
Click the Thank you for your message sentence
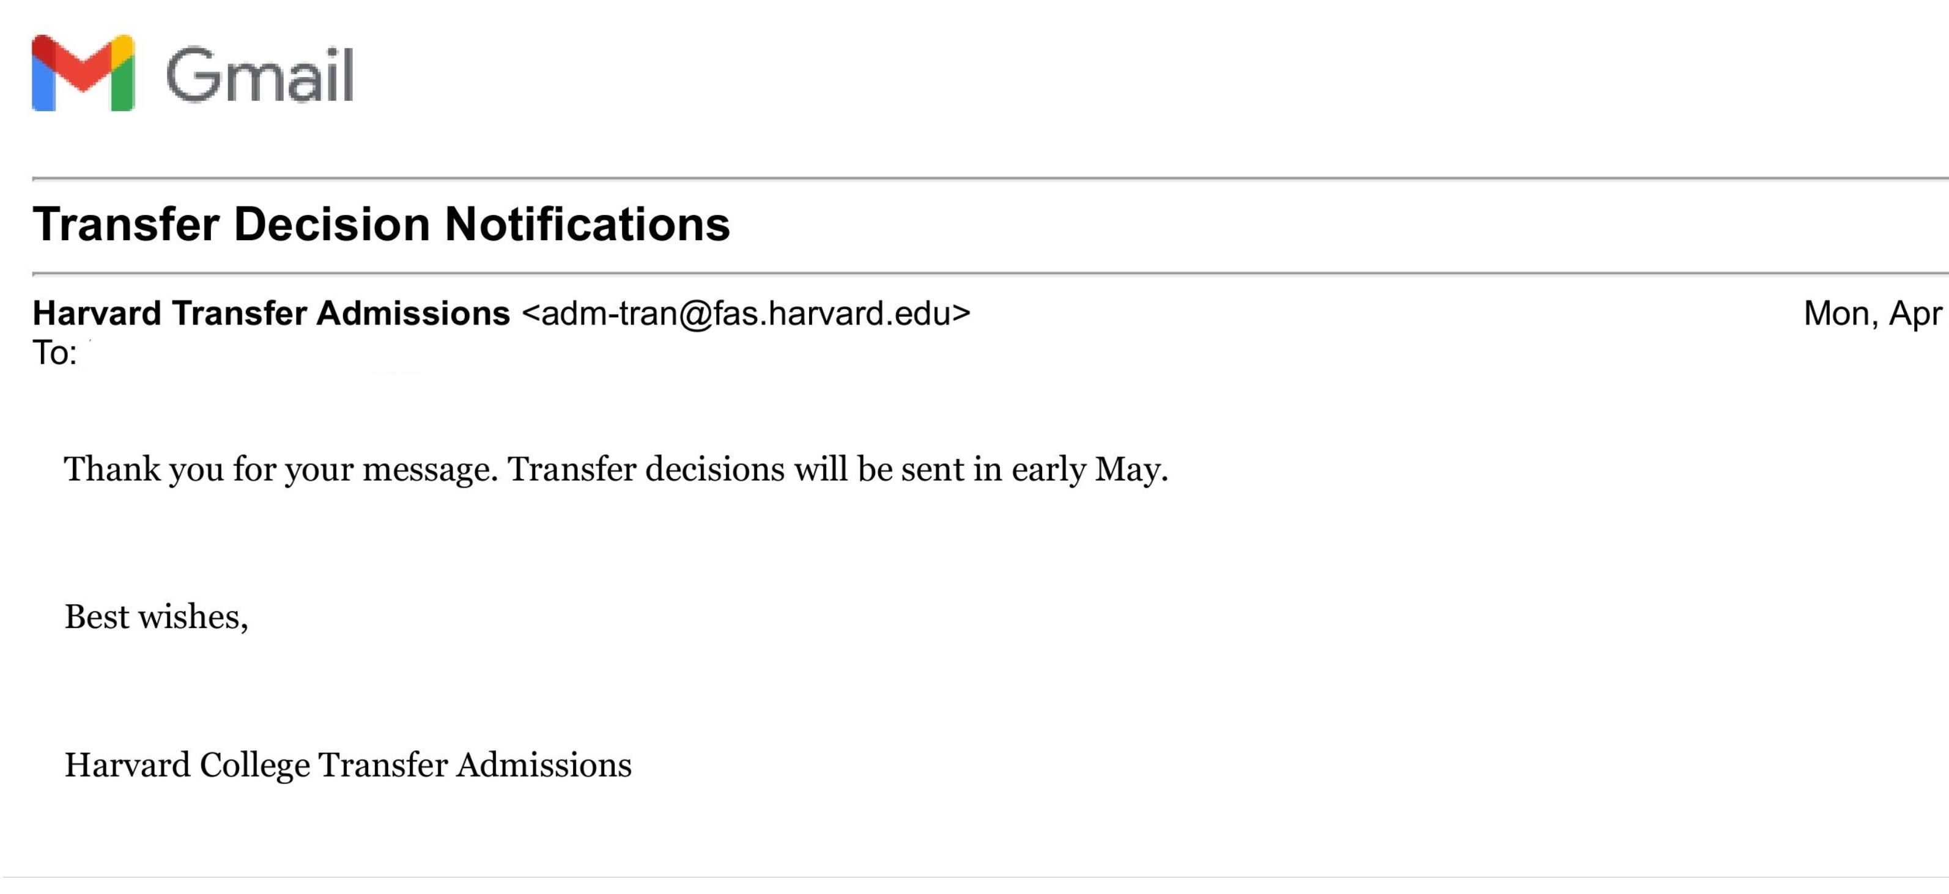tap(281, 469)
